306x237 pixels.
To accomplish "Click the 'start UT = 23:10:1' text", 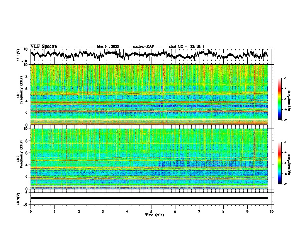I will click(x=187, y=46).
